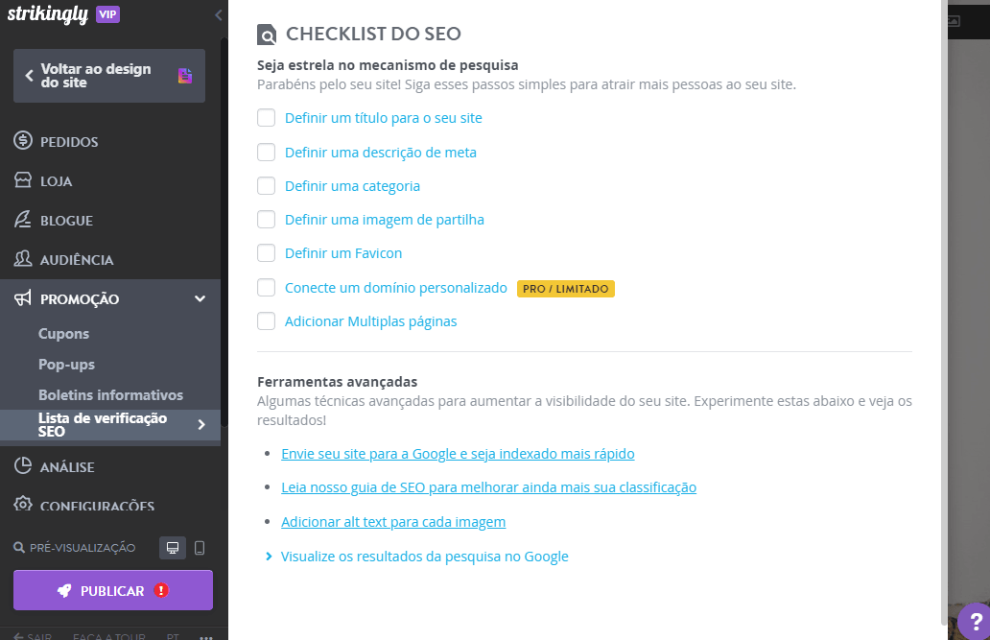Switch preview to mobile phone icon

pos(201,547)
